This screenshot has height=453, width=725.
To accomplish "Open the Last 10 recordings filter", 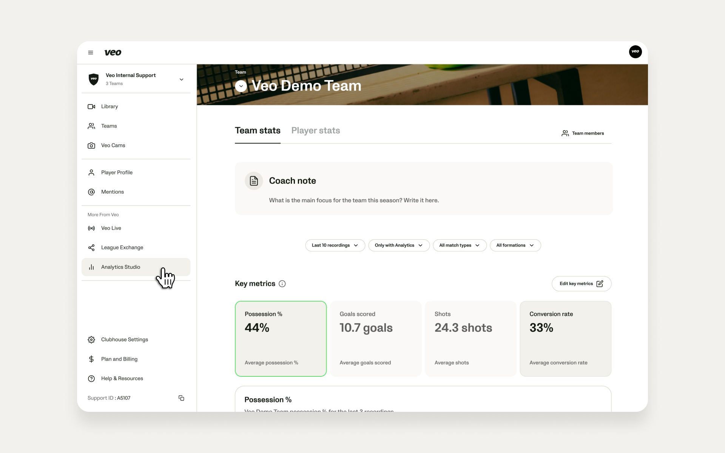I will (x=335, y=245).
